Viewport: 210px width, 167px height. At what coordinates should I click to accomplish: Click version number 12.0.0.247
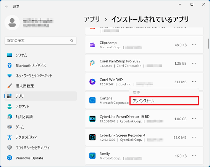[107, 84]
